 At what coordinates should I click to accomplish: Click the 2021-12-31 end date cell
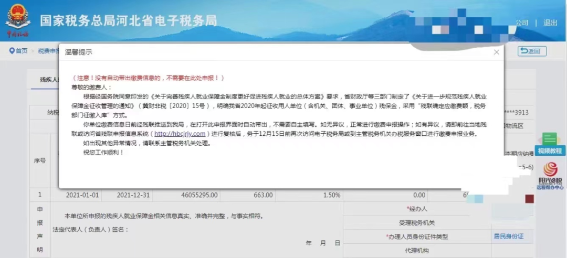click(x=128, y=195)
